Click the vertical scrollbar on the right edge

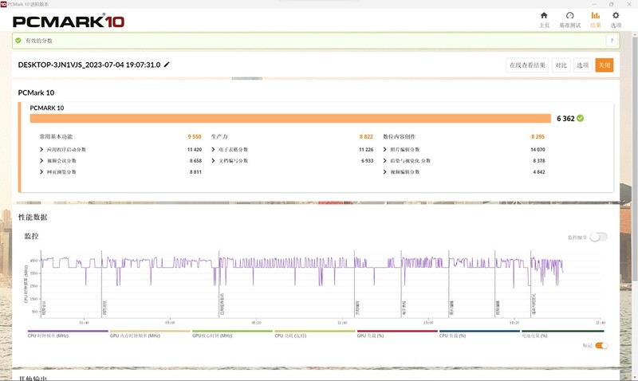[x=634, y=199]
